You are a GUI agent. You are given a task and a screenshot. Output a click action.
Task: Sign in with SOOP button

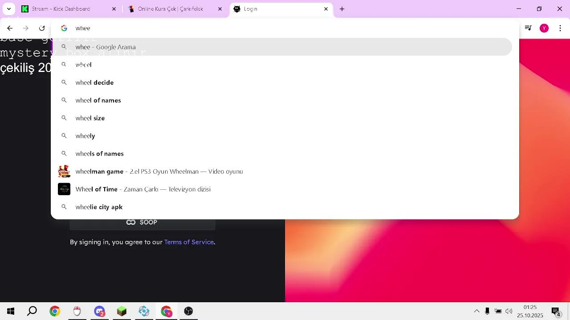click(x=142, y=223)
